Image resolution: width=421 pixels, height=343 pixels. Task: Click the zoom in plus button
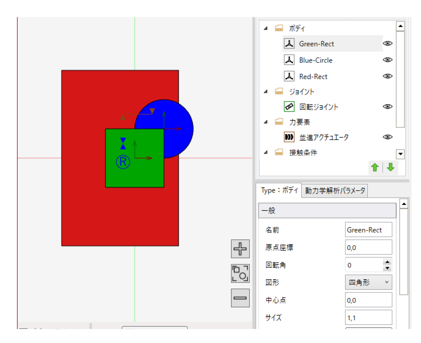click(x=240, y=249)
